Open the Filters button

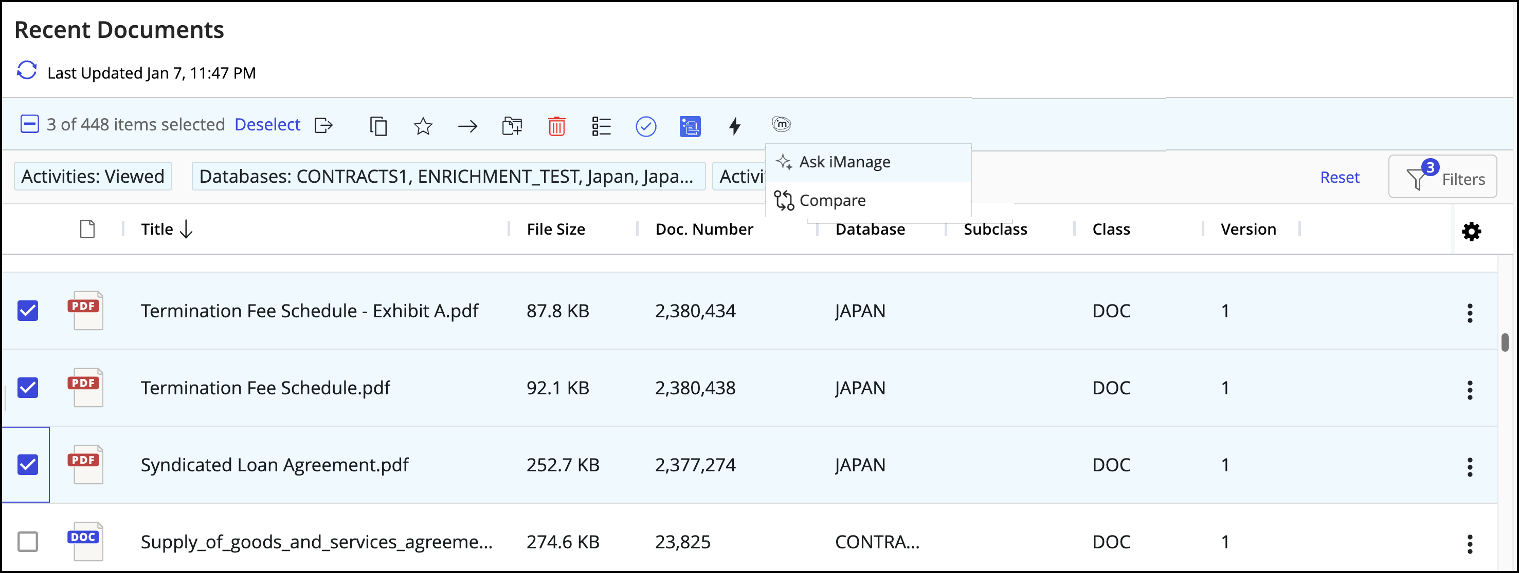click(x=1442, y=177)
